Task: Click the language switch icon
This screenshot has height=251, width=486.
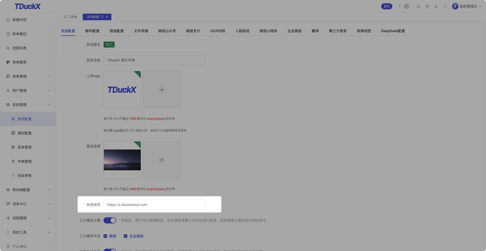Action: click(407, 6)
